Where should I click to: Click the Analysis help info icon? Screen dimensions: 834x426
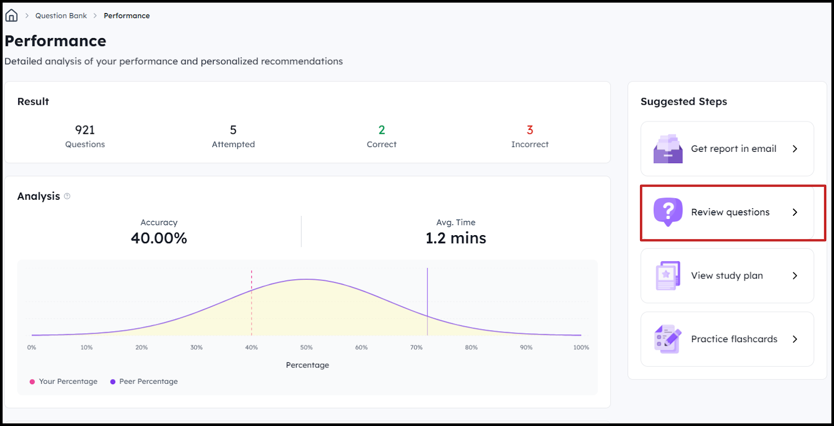click(x=67, y=196)
